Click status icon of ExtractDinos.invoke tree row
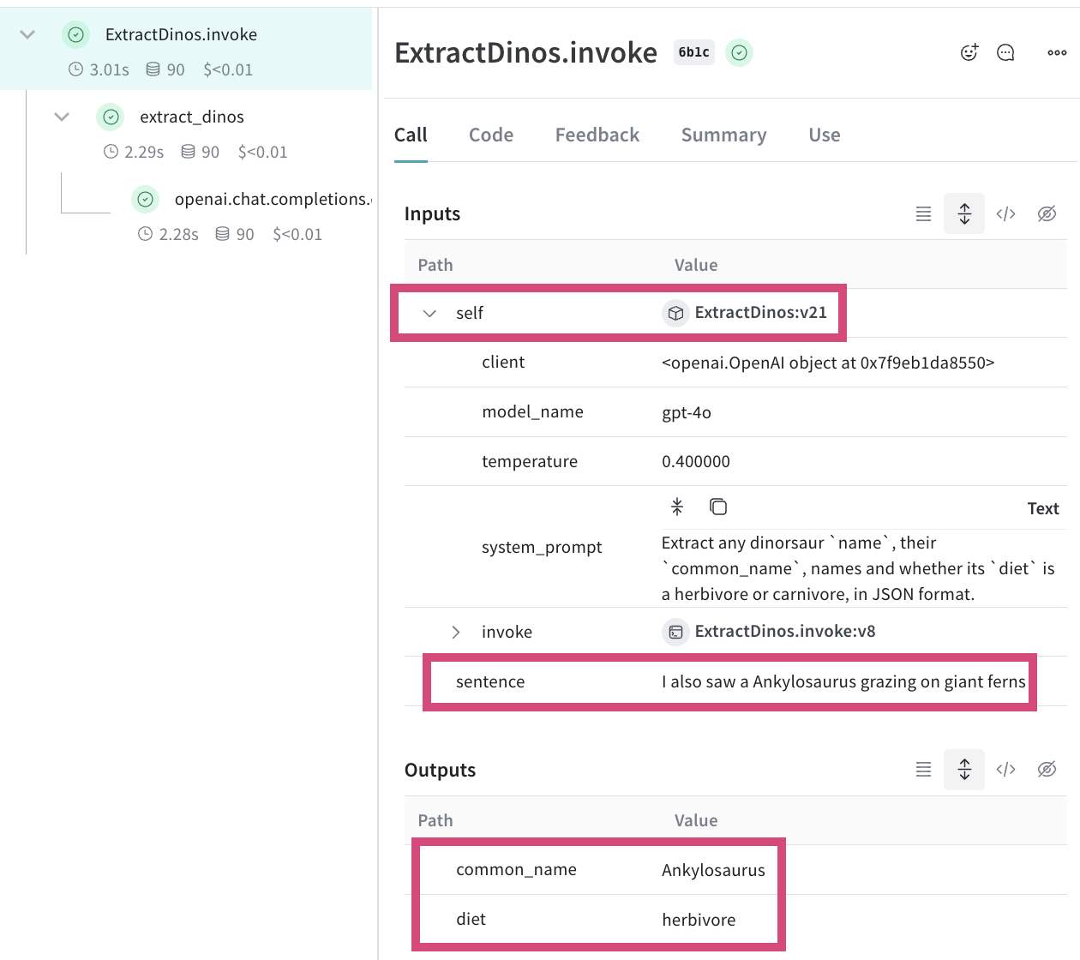This screenshot has height=960, width=1080. click(x=75, y=34)
